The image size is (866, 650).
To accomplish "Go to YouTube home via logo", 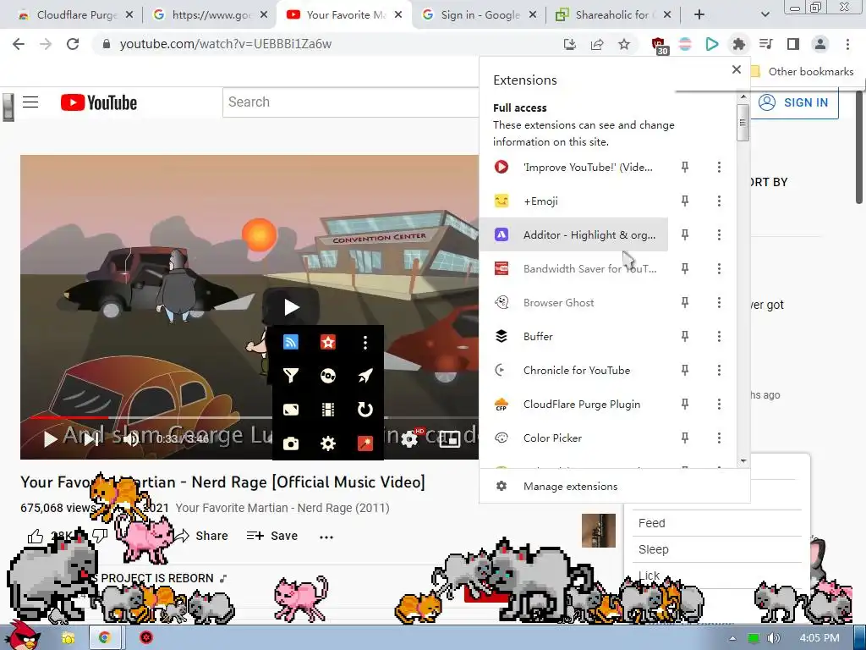I will pos(99,102).
